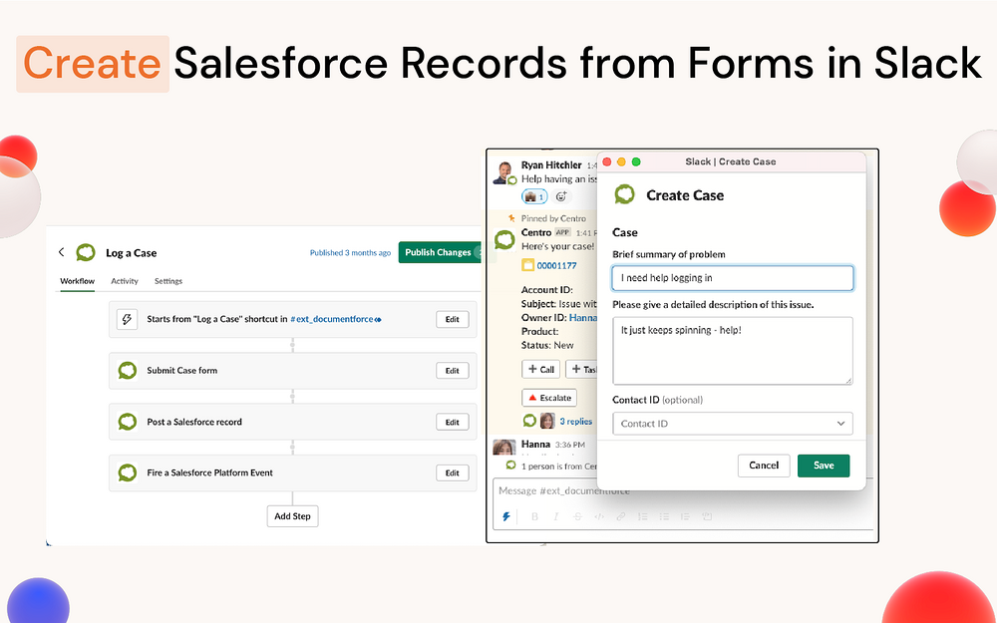Open shortcuts with the blue lightning bolt in composer
Image resolution: width=997 pixels, height=623 pixels.
(506, 516)
